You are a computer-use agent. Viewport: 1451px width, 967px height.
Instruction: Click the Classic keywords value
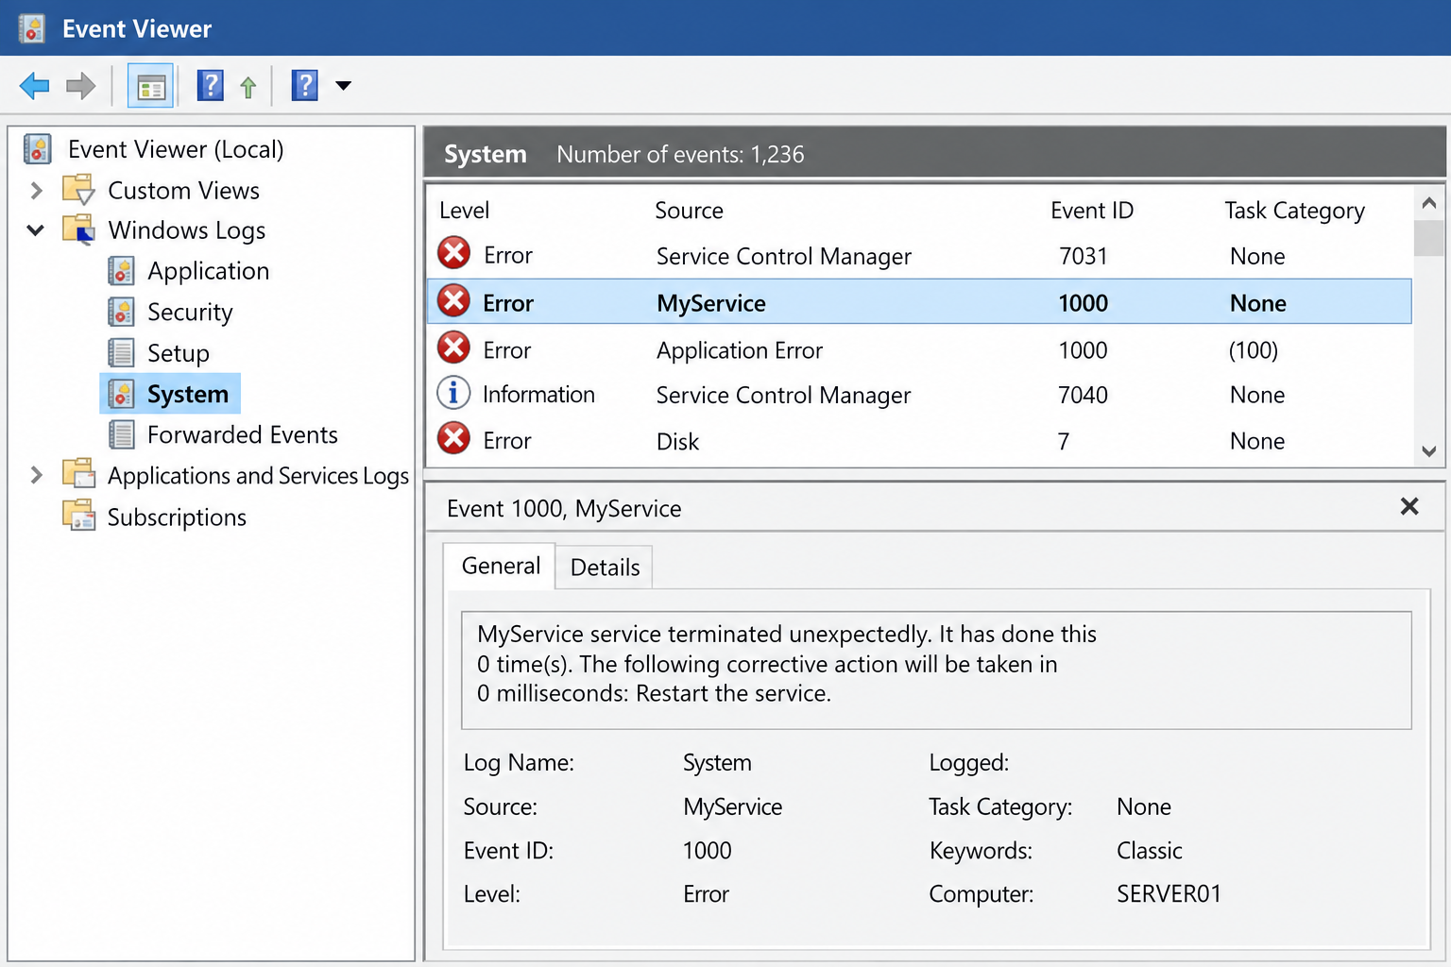coord(1149,851)
